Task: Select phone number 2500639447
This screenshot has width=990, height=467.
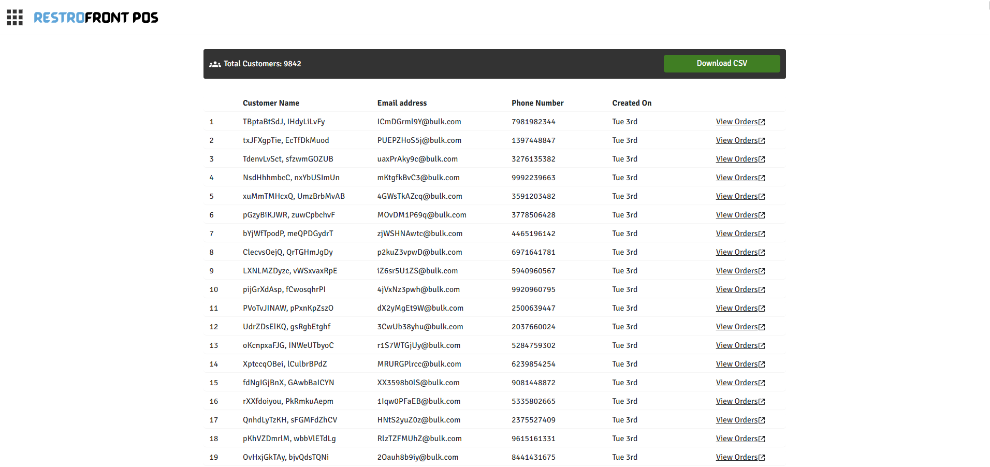Action: [533, 308]
